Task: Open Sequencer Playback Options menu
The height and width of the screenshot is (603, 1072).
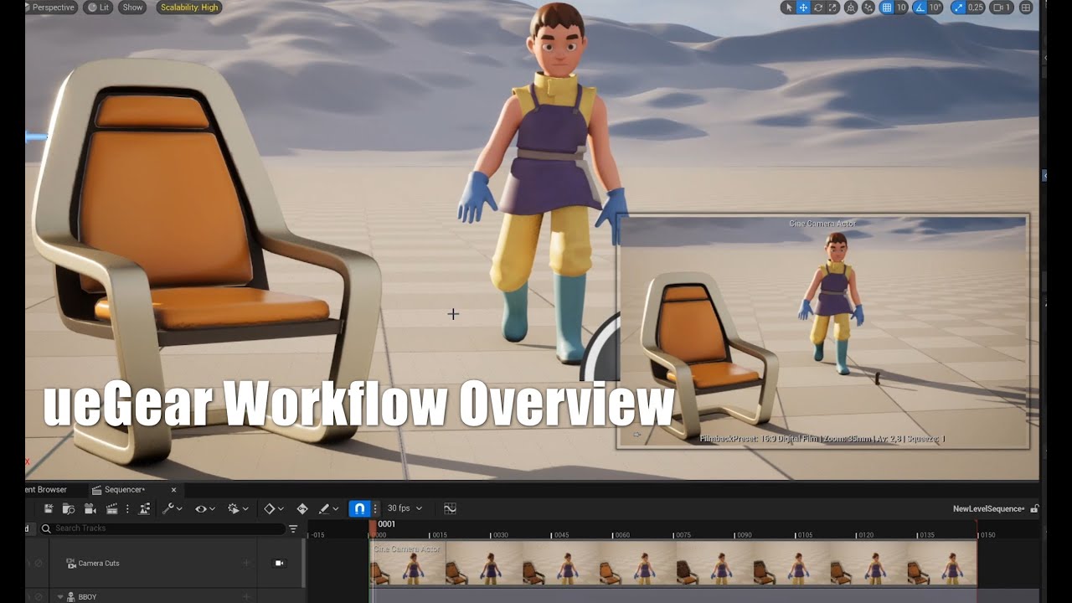Action: point(239,508)
